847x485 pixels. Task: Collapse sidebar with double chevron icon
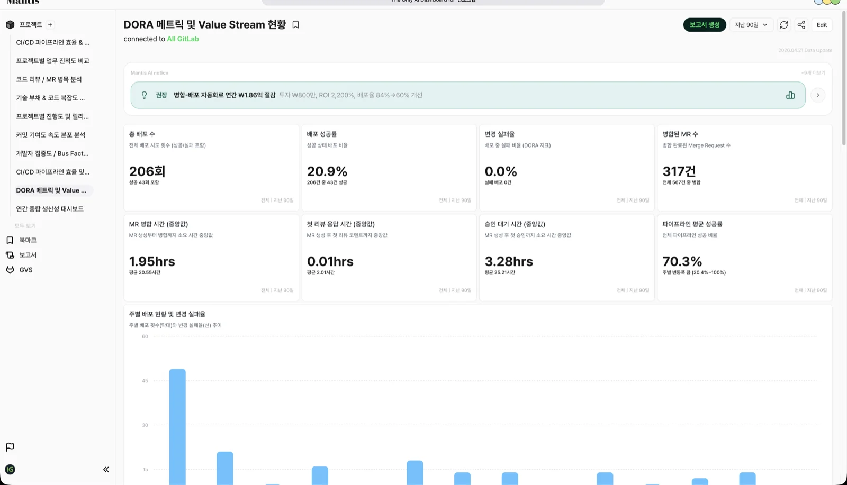pos(106,469)
